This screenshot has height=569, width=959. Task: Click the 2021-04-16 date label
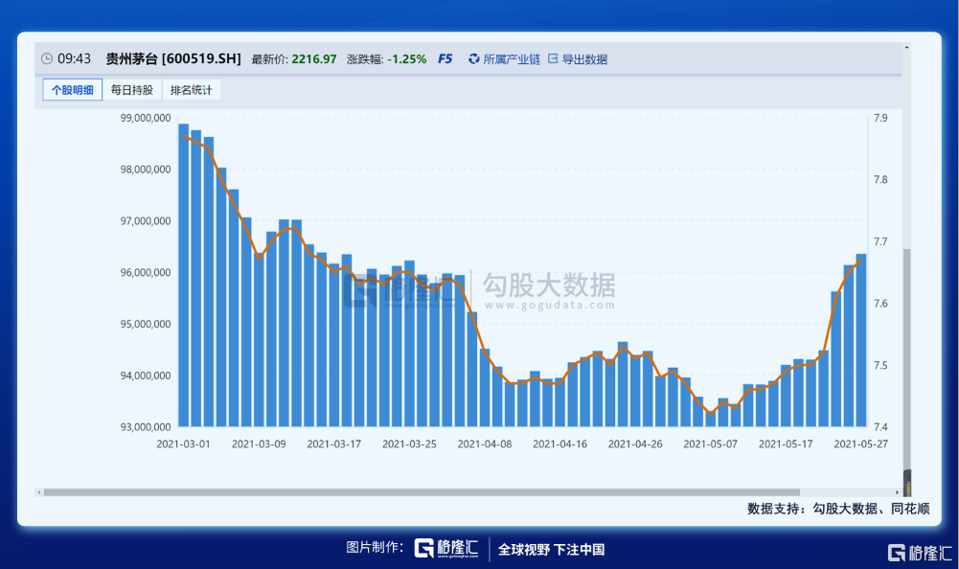point(559,444)
